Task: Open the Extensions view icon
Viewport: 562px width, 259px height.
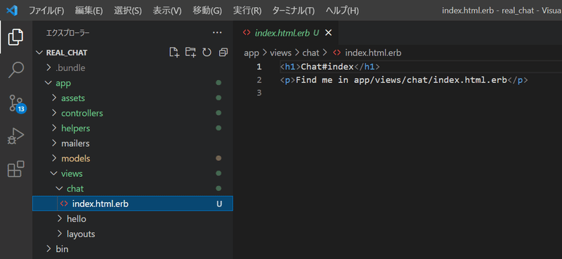Action: click(15, 168)
